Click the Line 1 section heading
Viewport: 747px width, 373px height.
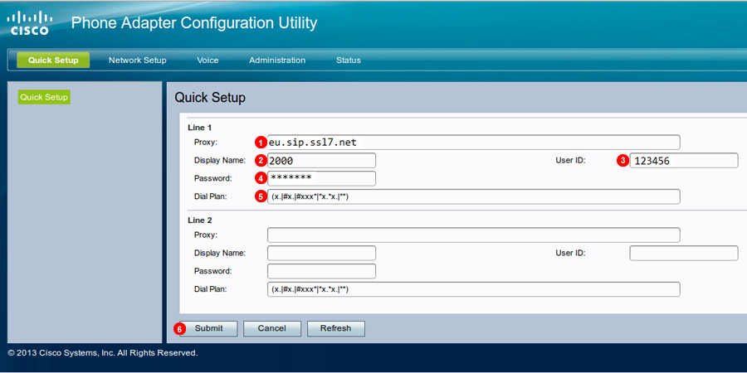pos(199,128)
